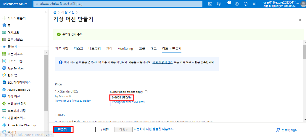Click the Microsoft Azure logo text
306x137 pixels.
(15, 4)
